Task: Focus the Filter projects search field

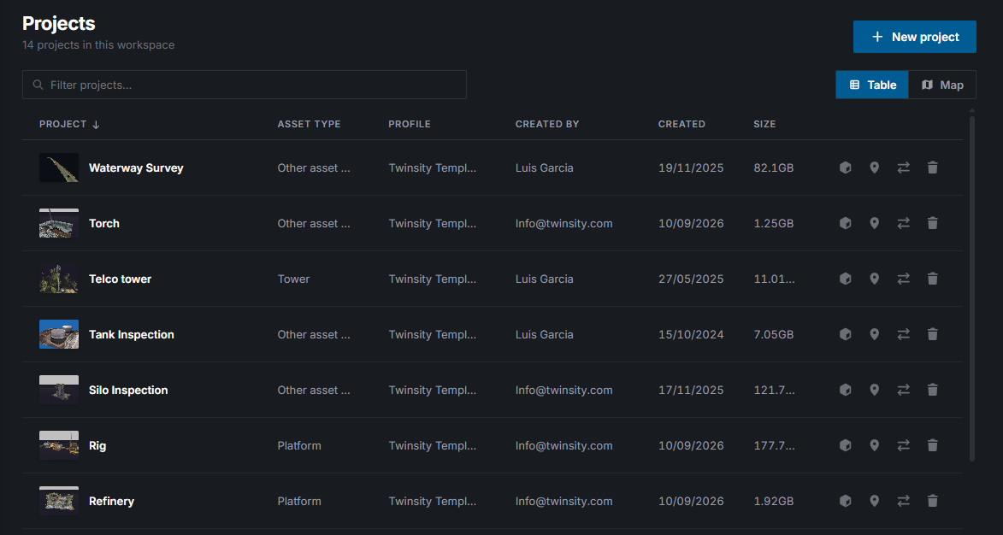Action: [x=245, y=85]
